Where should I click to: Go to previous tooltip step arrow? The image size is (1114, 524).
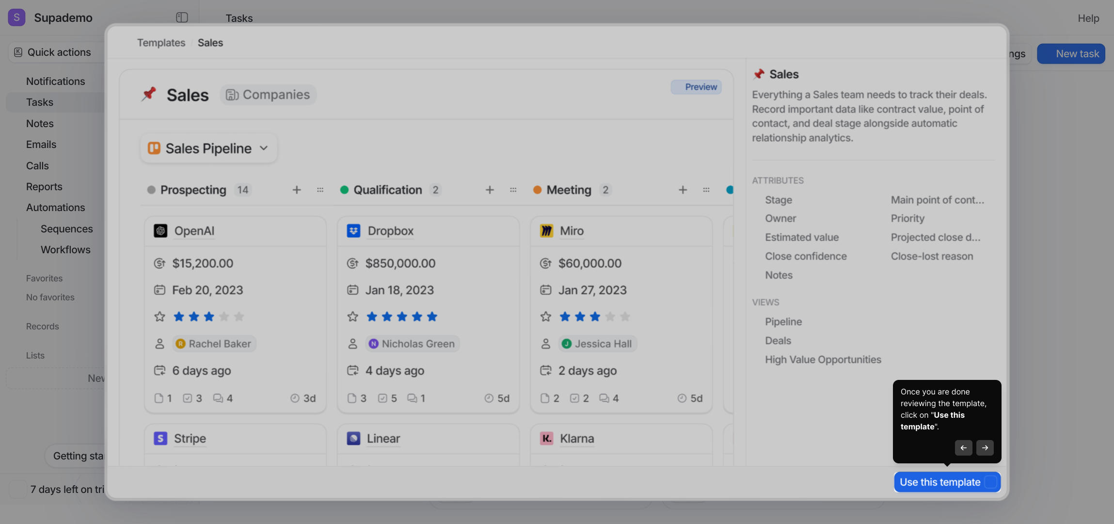point(963,448)
